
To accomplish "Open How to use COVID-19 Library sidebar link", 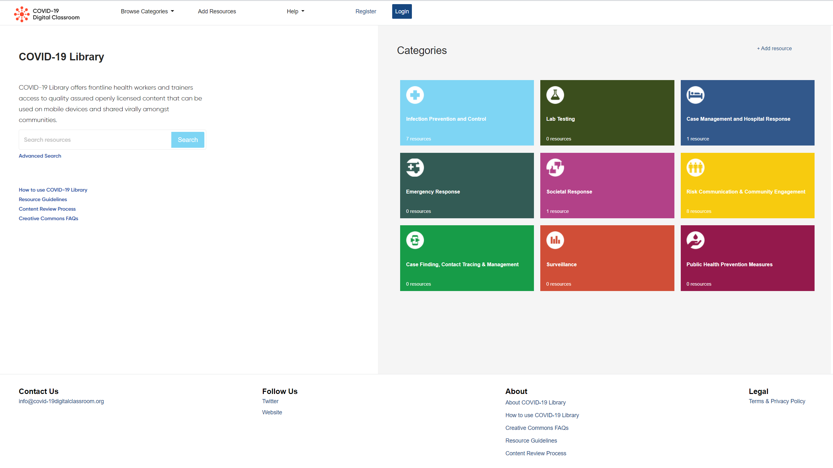I will tap(53, 190).
